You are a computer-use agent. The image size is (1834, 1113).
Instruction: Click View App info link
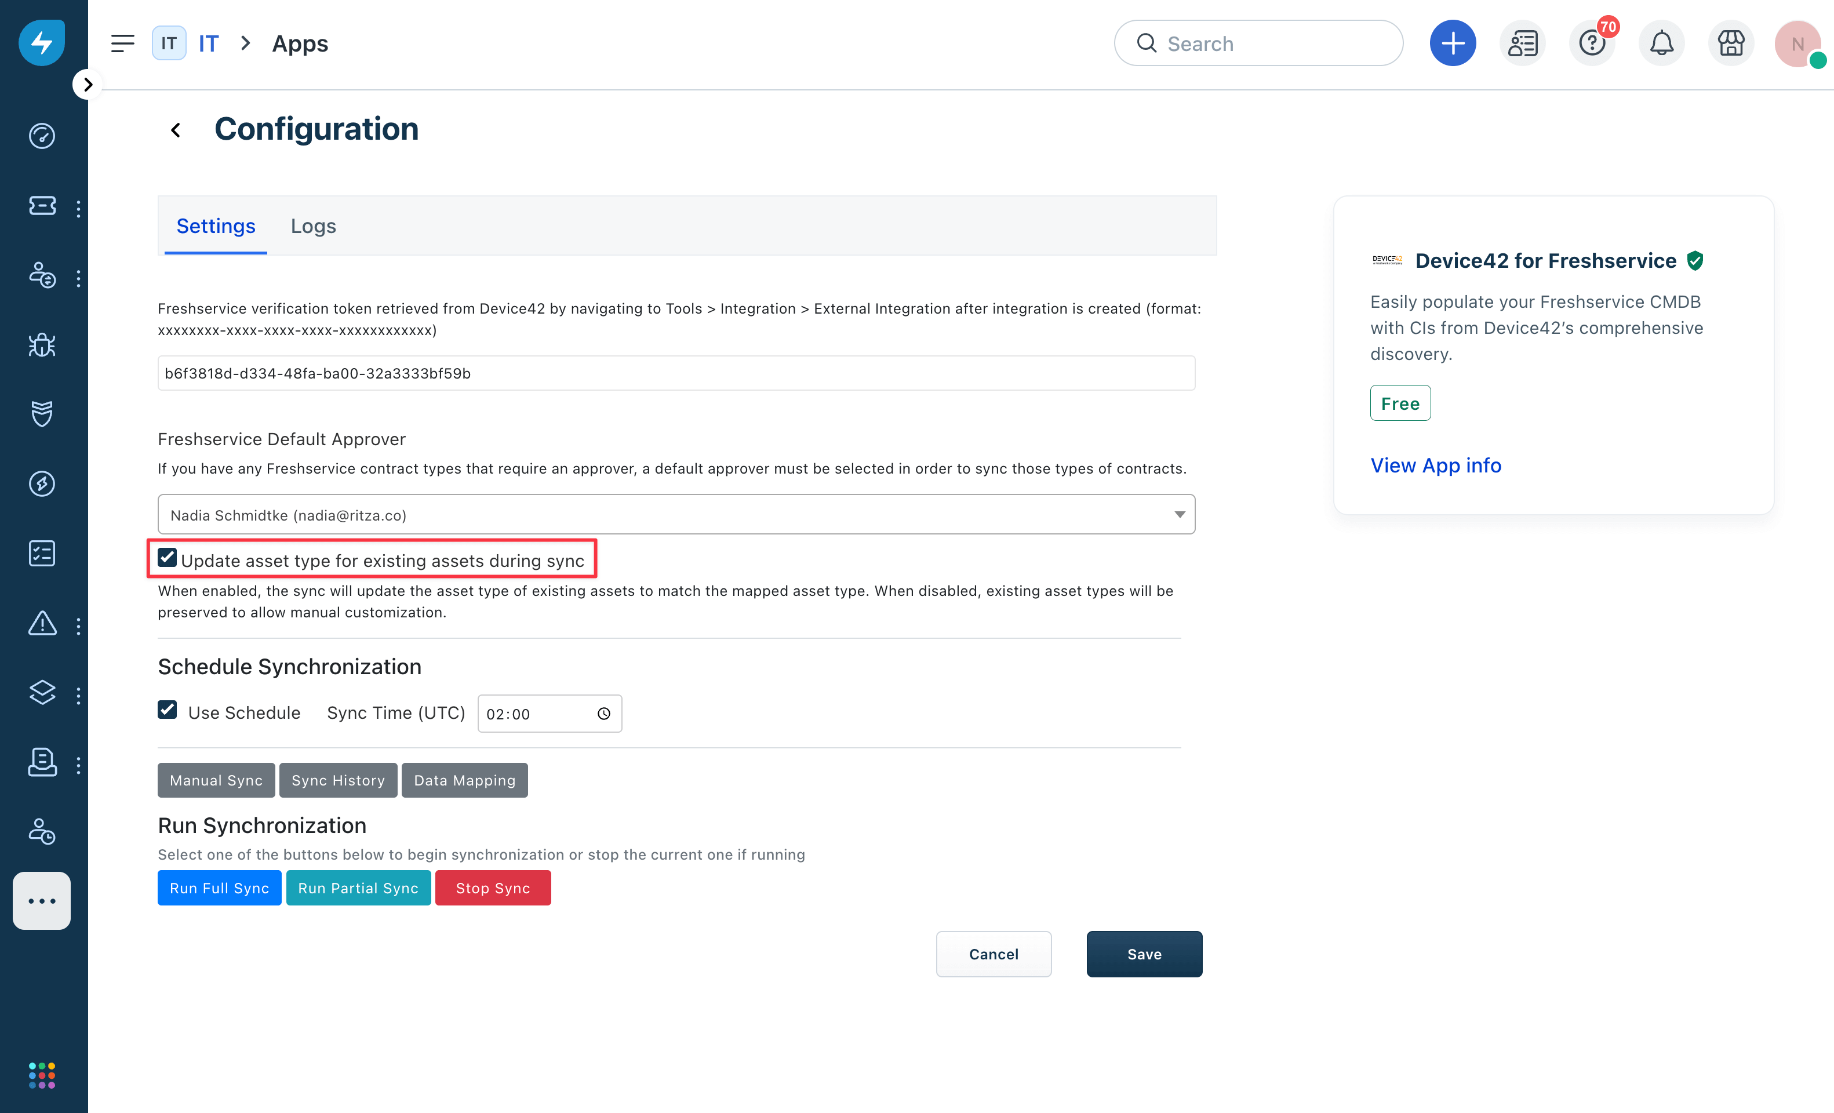1435,464
